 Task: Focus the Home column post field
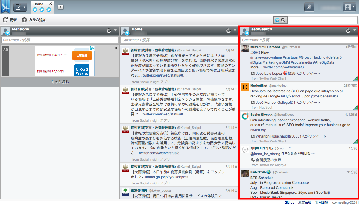pos(179,40)
